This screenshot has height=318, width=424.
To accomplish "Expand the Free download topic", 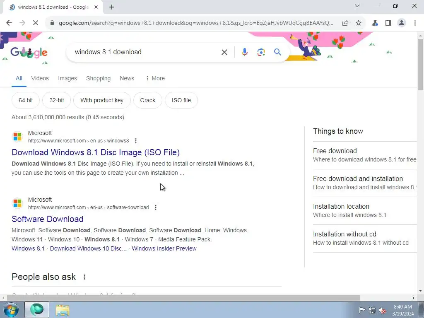I will click(365, 155).
